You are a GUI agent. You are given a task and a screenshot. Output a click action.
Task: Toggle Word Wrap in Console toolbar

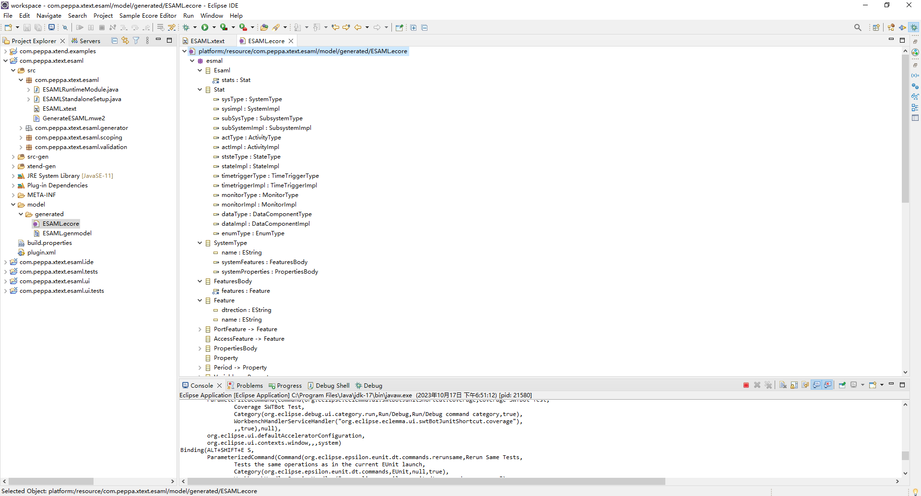coord(805,385)
